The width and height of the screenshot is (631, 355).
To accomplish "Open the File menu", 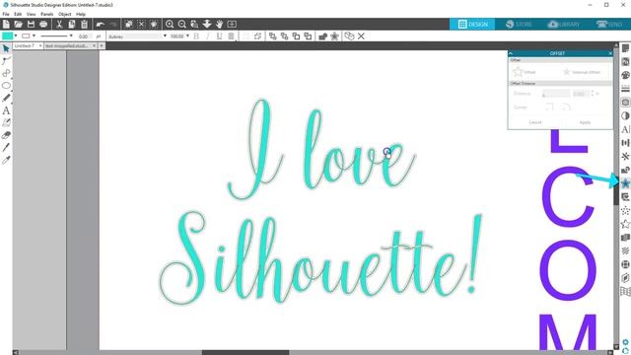I will tap(6, 14).
